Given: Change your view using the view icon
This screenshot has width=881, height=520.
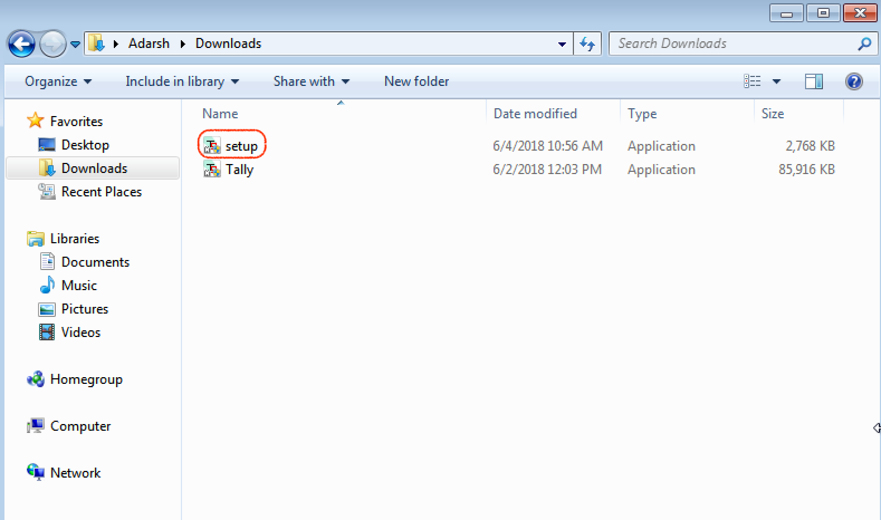Looking at the screenshot, I should (x=752, y=81).
